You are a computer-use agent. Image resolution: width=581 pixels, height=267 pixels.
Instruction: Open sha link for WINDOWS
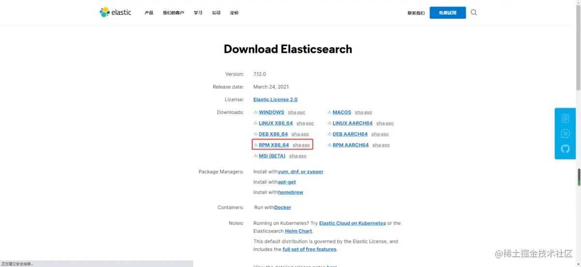click(x=292, y=112)
